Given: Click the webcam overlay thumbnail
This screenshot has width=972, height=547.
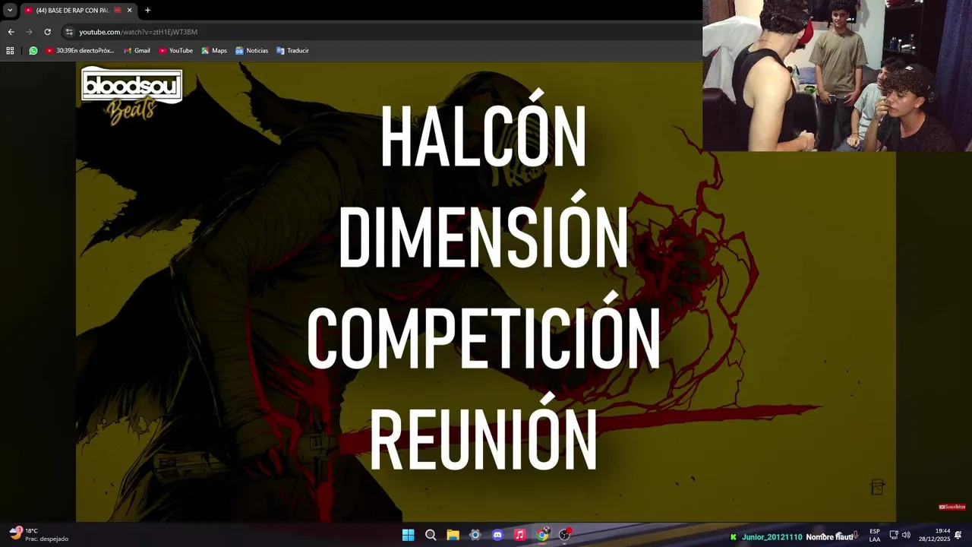Looking at the screenshot, I should [837, 75].
